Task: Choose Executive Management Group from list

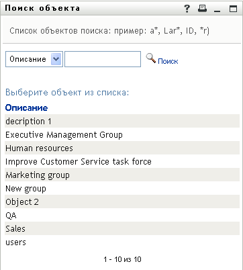Action: (x=122, y=134)
